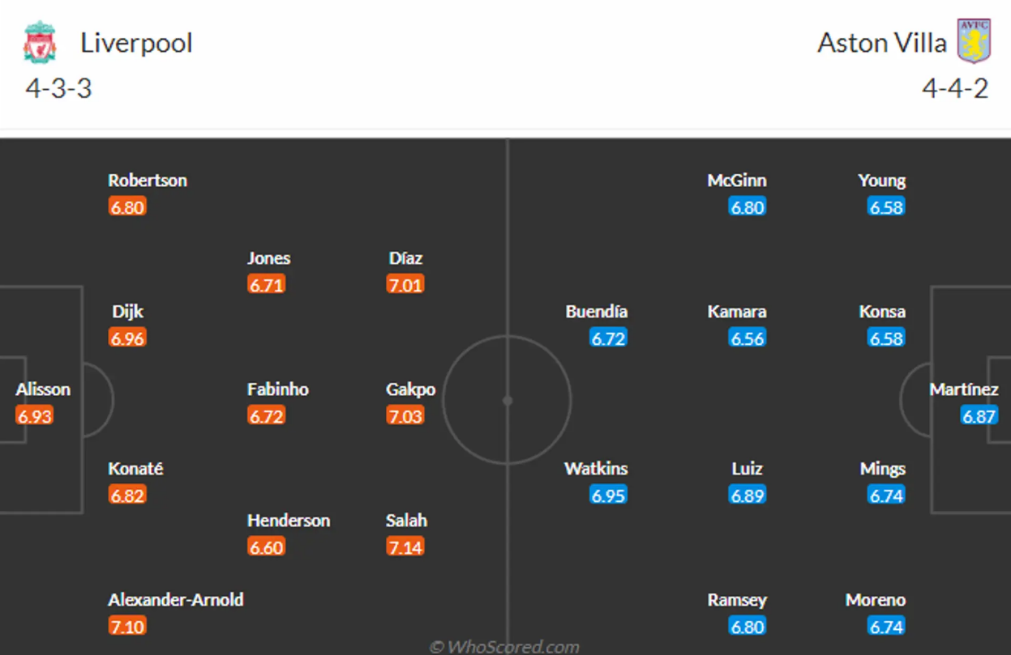Open the Liverpool team name link
This screenshot has height=655, width=1011.
pyautogui.click(x=136, y=43)
